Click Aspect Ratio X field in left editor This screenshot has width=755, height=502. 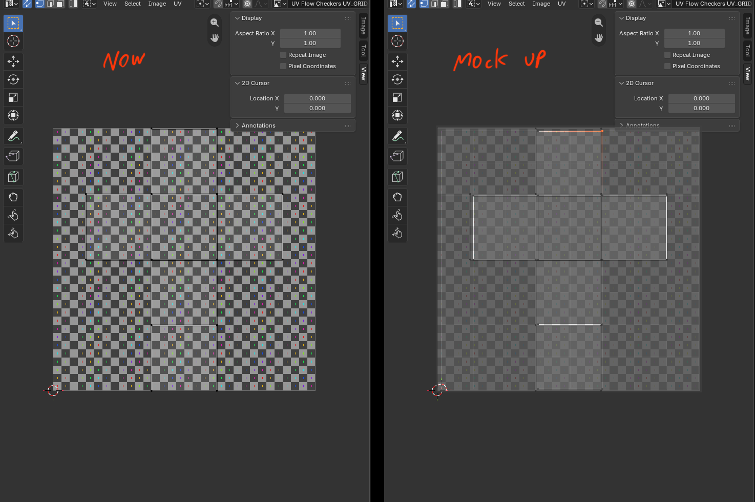point(310,33)
